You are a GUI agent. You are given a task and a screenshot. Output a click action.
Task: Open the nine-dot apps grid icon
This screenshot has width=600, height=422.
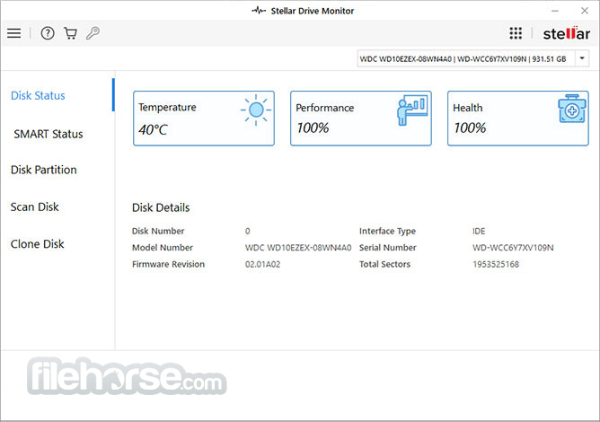click(x=516, y=33)
